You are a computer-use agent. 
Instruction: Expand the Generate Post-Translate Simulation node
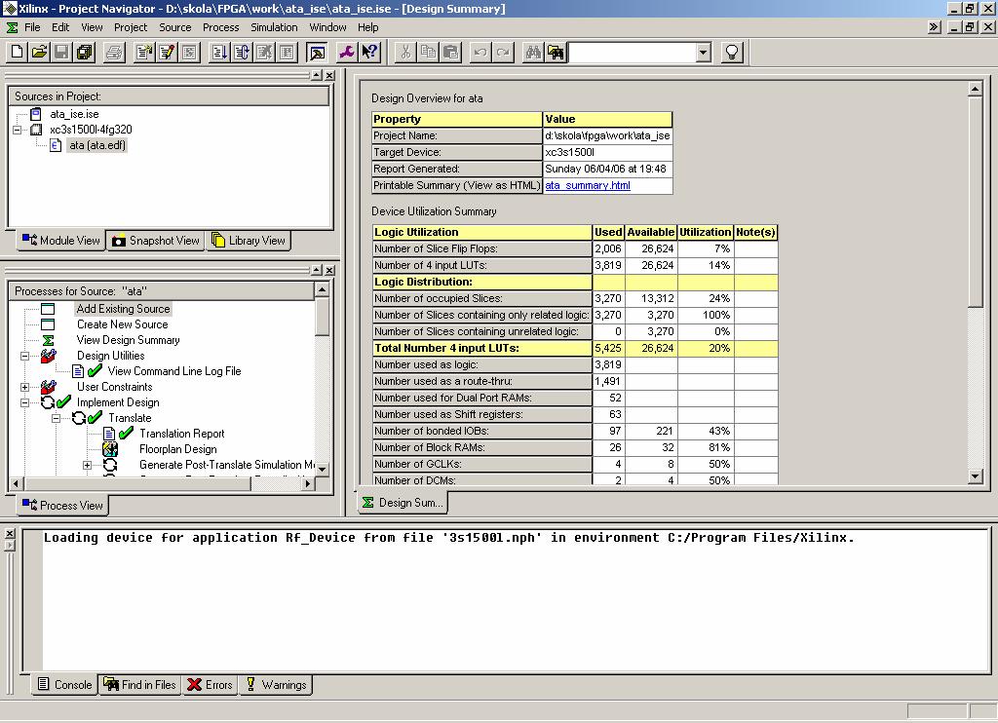coord(87,465)
